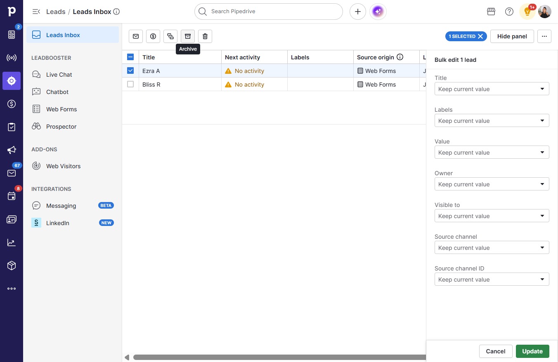Open the Labels dropdown in bulk edit
Viewport: 558px width, 362px height.
(492, 121)
